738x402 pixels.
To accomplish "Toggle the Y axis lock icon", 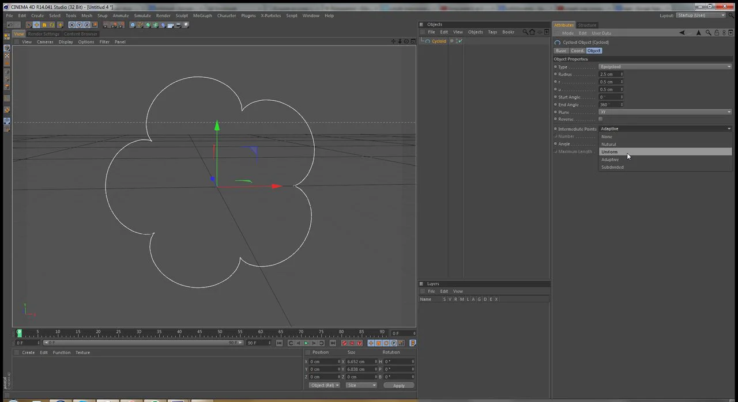I will [x=79, y=25].
